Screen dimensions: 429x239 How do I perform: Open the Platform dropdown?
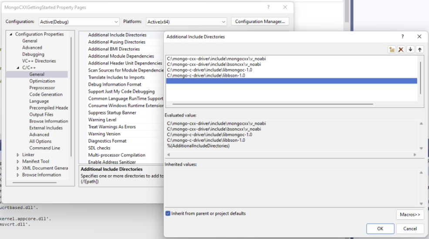186,22
